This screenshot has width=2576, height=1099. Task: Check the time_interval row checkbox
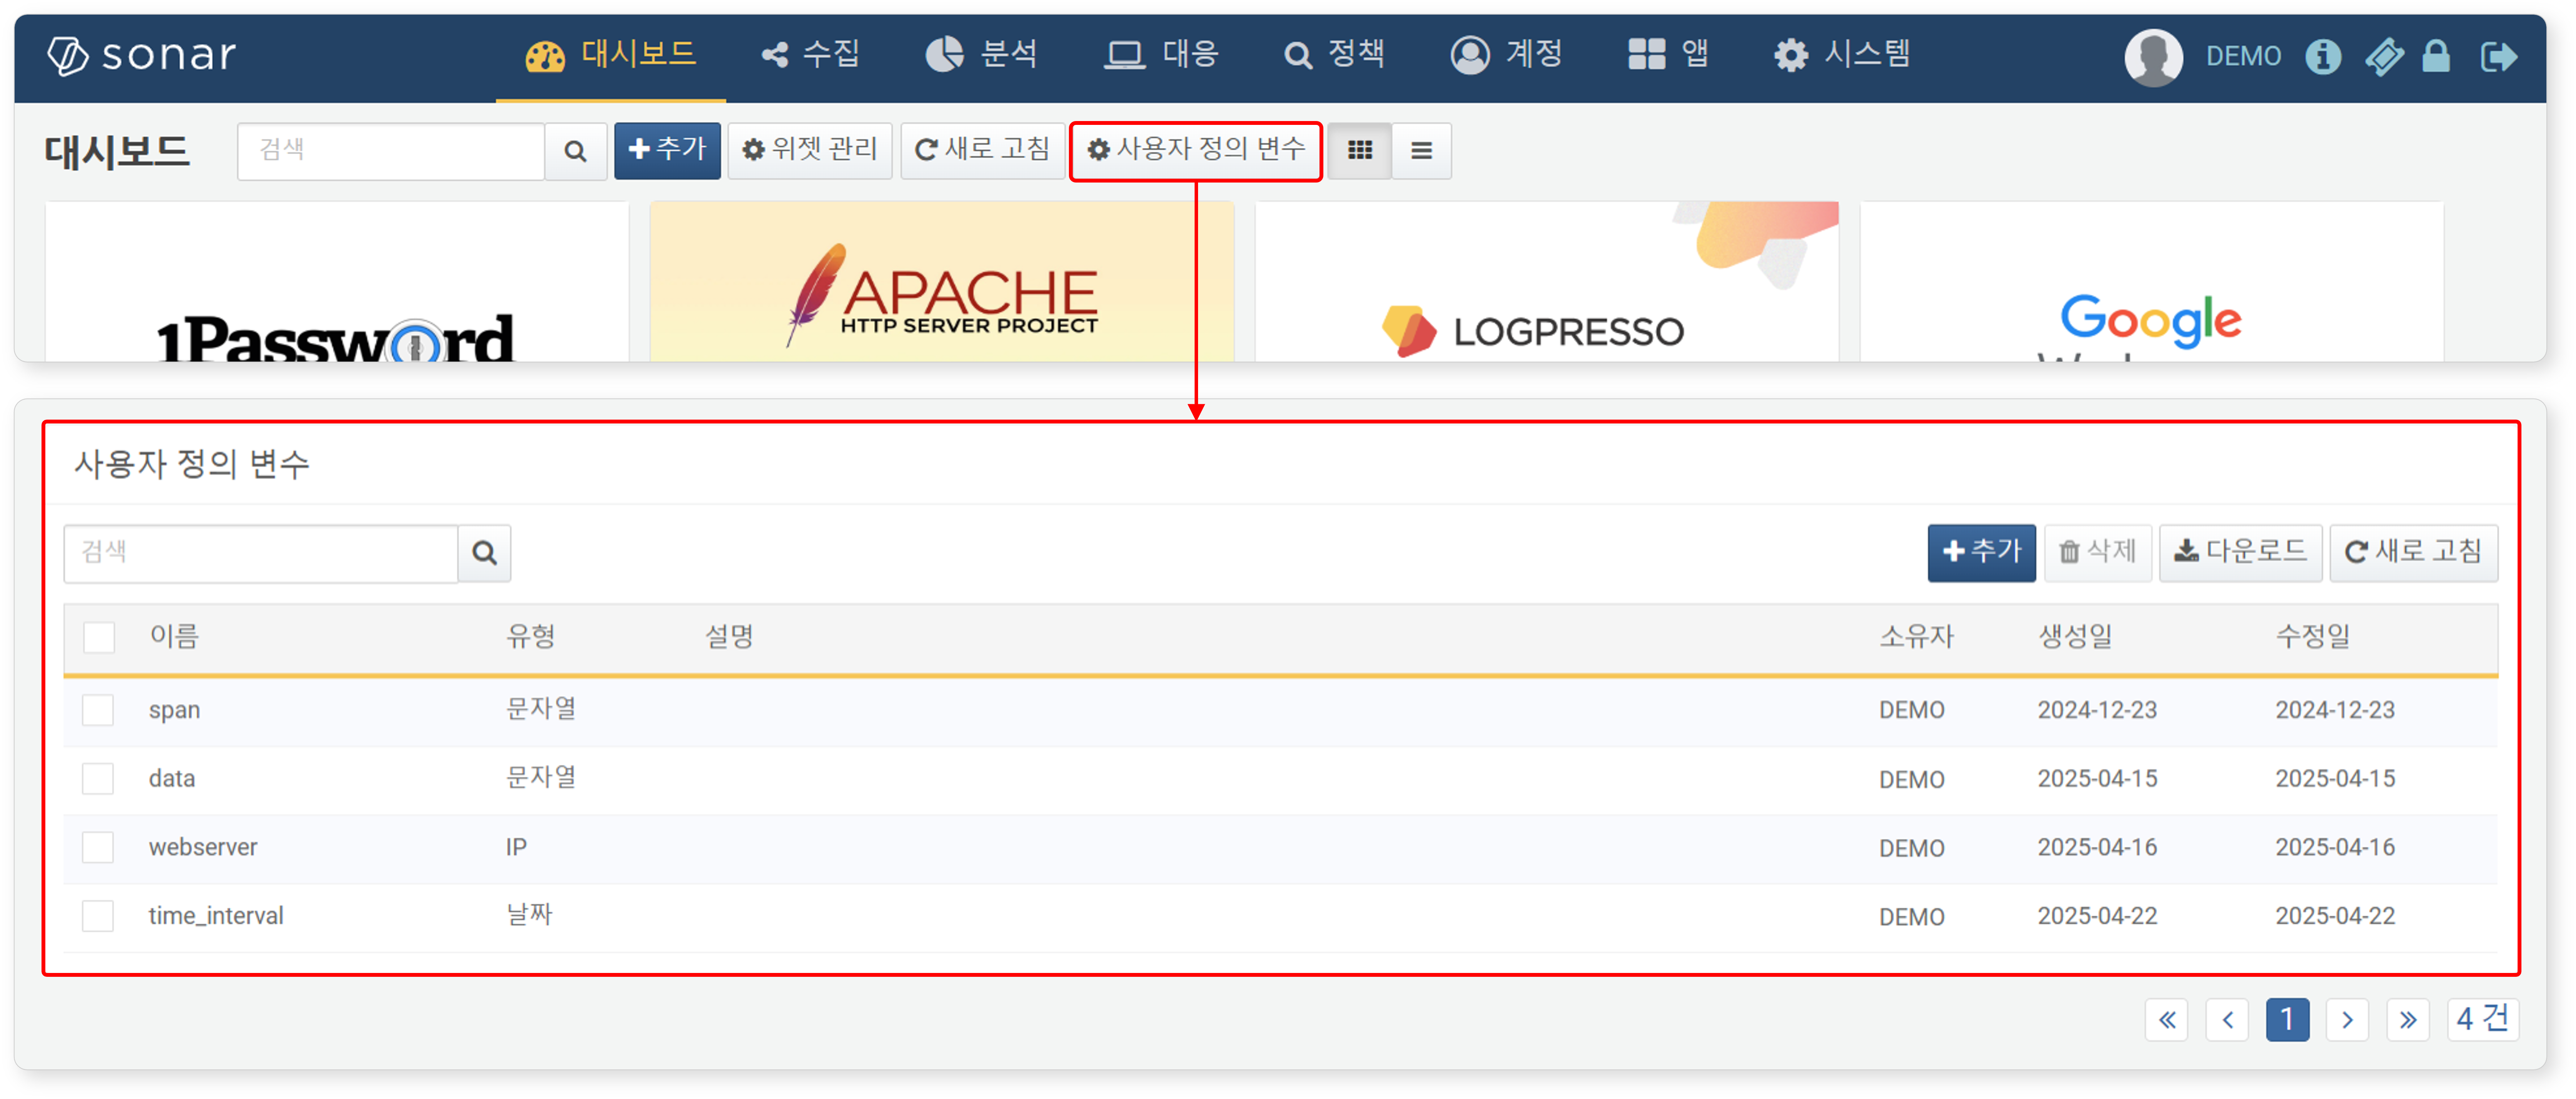point(98,916)
